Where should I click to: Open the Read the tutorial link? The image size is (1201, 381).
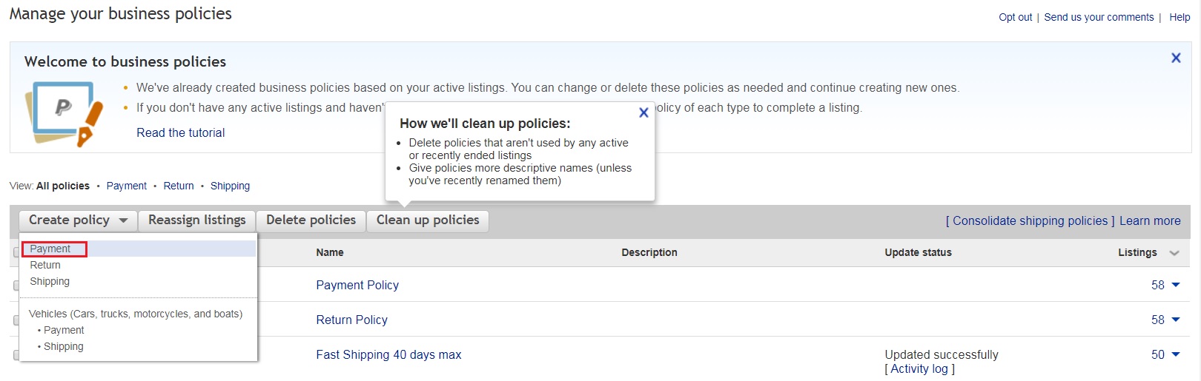180,132
